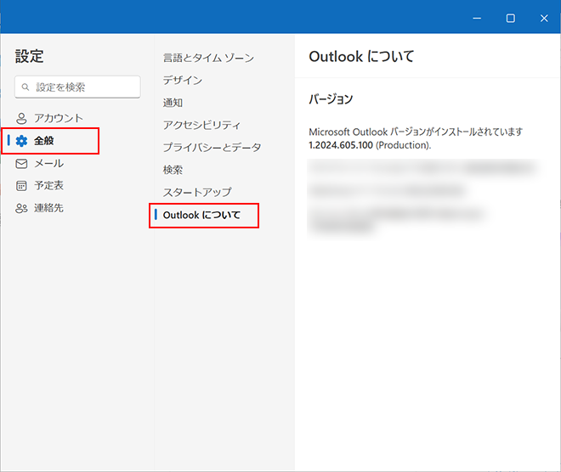Select the Outlook について menu item
561x472 pixels.
(x=201, y=216)
